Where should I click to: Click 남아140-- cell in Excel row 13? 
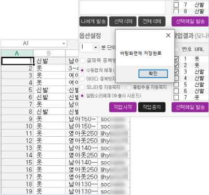pyautogui.click(x=82, y=148)
